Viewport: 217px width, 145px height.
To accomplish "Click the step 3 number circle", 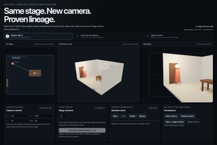I will [x=147, y=36].
